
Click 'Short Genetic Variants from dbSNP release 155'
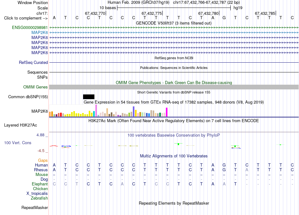pyautogui.click(x=174, y=92)
